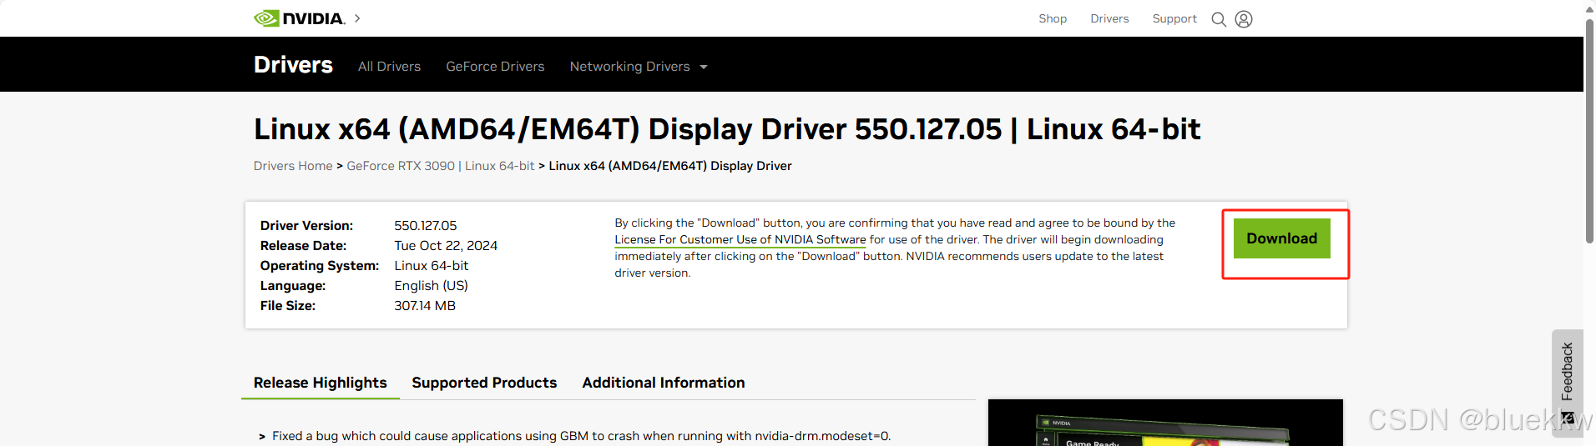This screenshot has width=1596, height=446.
Task: Open the Shop link
Action: click(x=1053, y=18)
